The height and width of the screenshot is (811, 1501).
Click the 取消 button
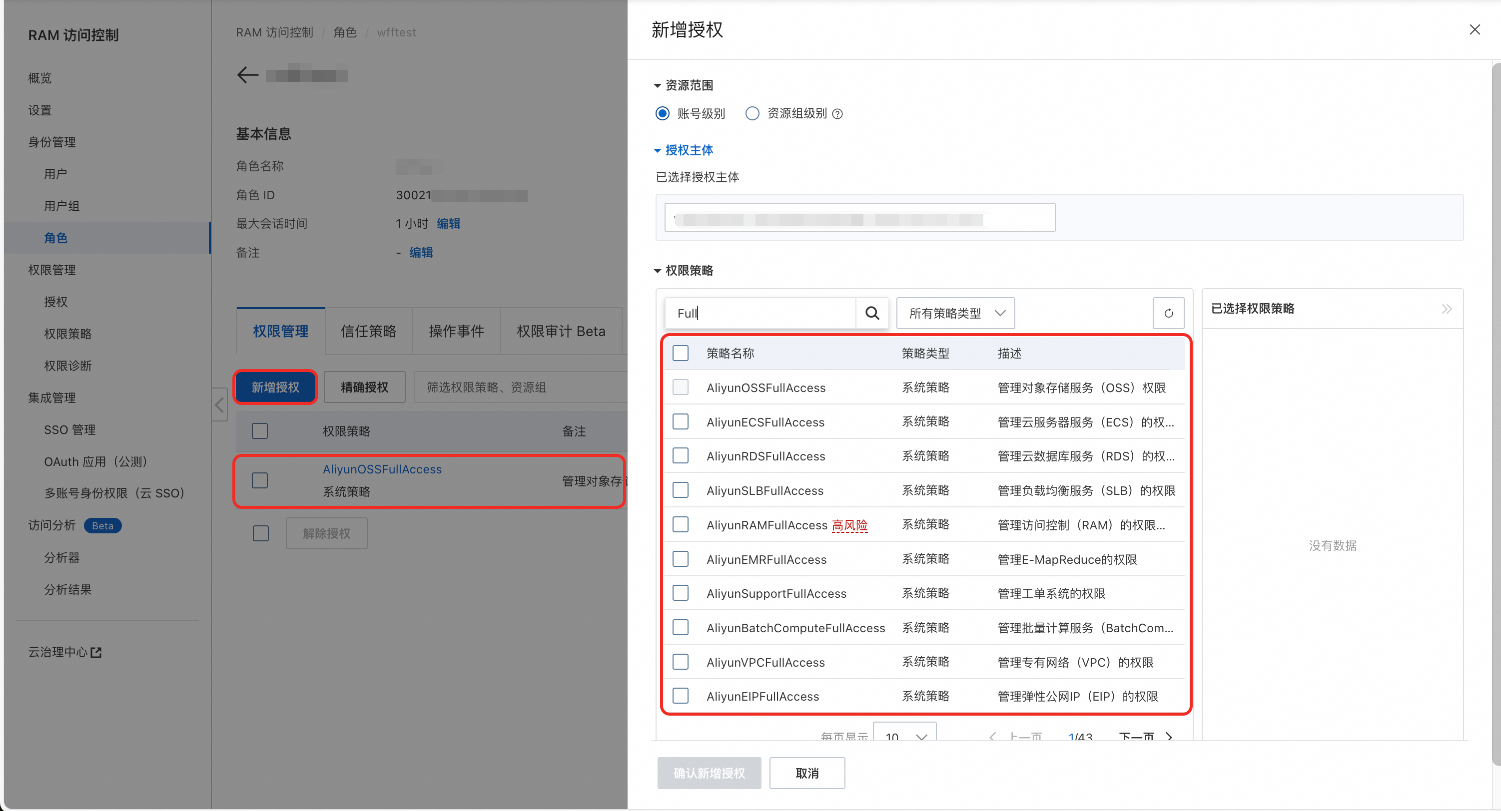coord(806,773)
